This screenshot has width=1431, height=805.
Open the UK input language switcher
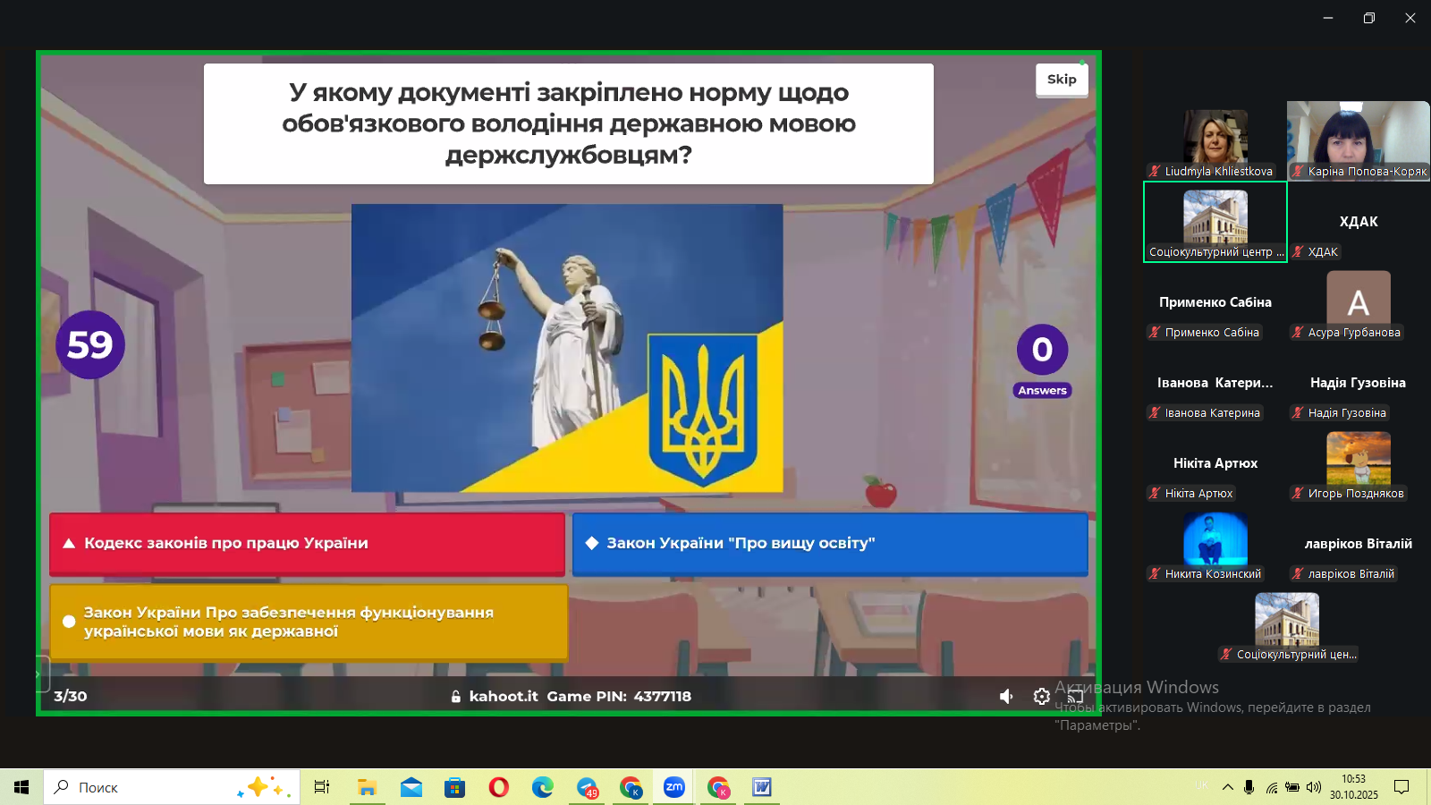[1201, 785]
